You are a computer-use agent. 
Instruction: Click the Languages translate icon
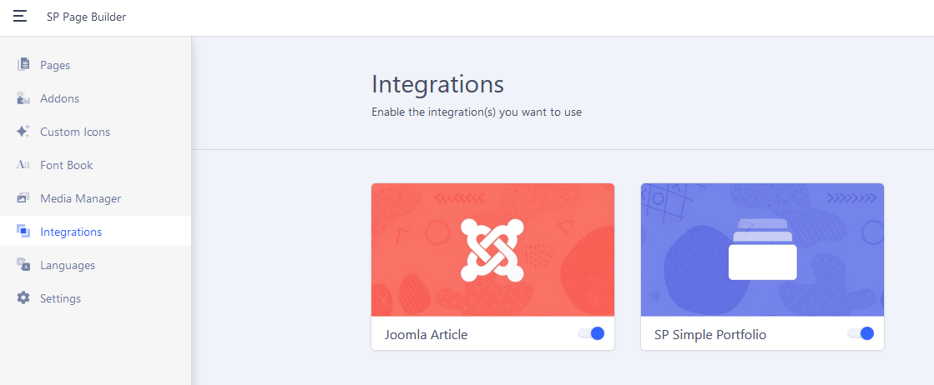(x=23, y=265)
